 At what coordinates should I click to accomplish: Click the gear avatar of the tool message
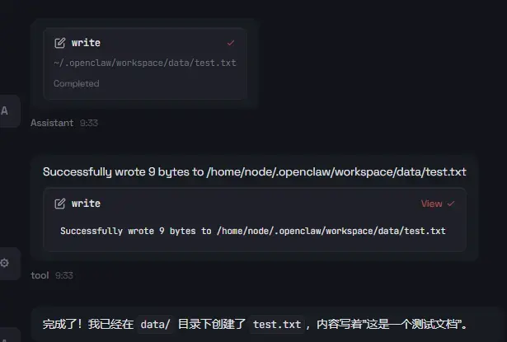[x=5, y=263]
